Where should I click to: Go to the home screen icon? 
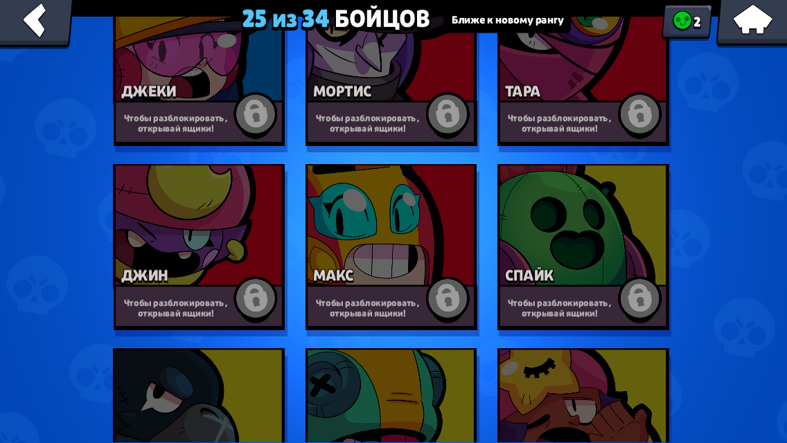coord(752,19)
